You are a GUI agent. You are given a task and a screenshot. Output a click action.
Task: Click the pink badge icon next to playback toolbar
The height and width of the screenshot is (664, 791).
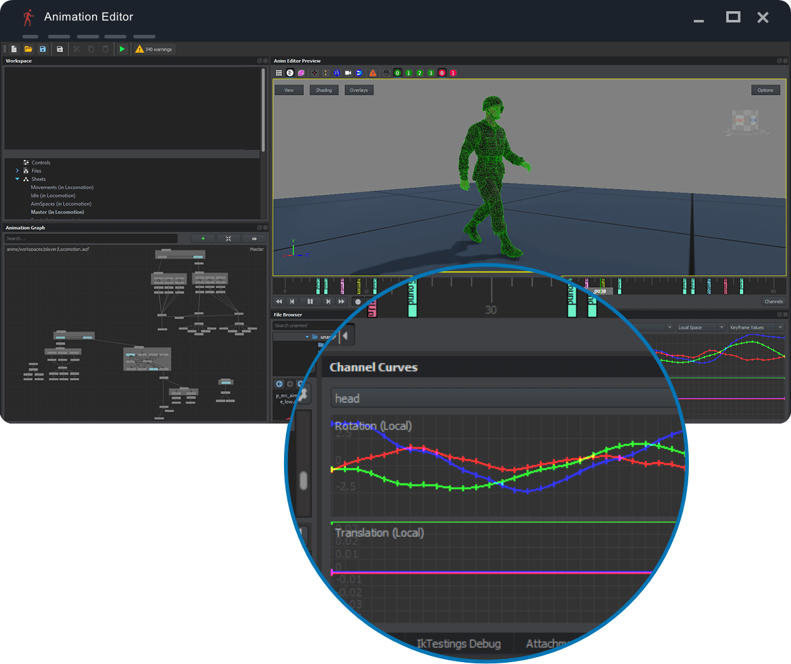pyautogui.click(x=371, y=306)
